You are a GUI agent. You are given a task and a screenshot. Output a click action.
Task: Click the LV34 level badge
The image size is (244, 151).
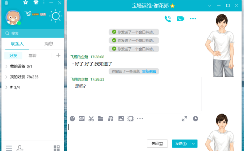[x=35, y=14]
